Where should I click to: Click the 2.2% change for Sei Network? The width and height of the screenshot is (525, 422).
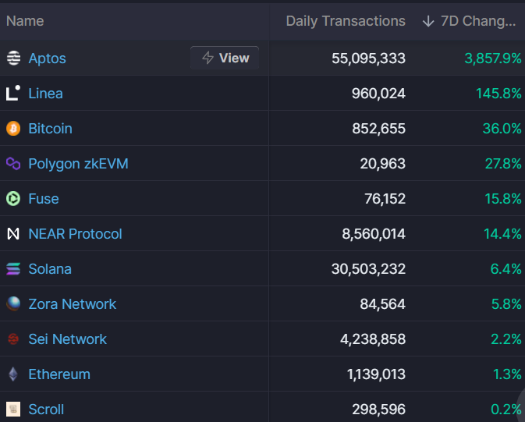coord(506,339)
